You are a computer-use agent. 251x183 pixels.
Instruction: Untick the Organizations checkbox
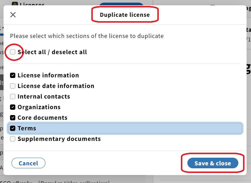tap(13, 107)
